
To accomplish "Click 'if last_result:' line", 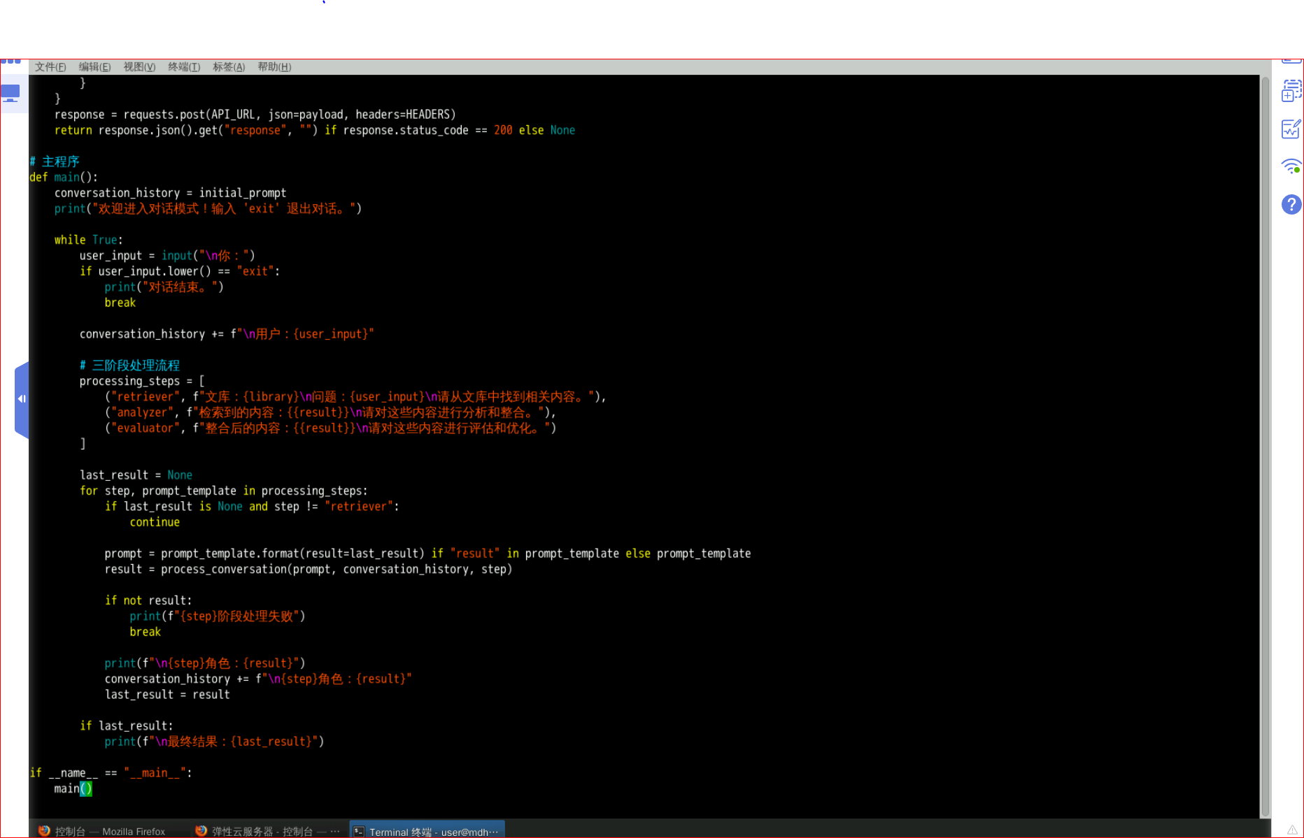I will tap(127, 726).
